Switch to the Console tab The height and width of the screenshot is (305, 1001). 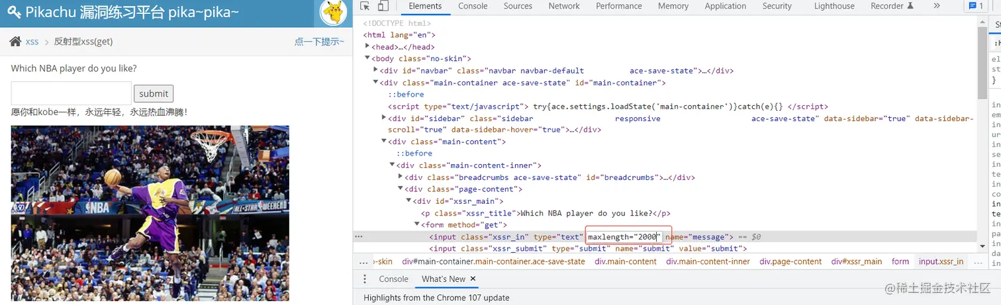click(x=473, y=6)
